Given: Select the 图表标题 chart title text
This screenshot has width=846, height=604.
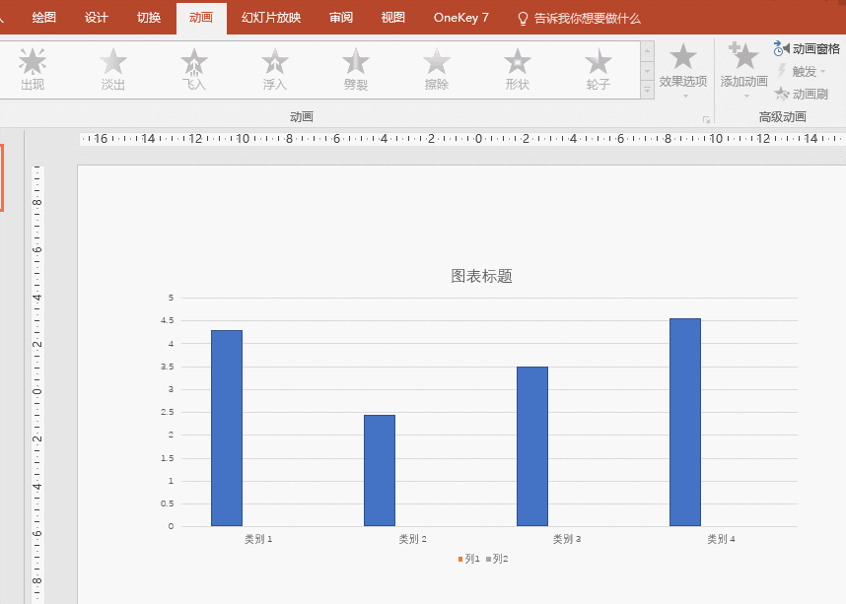Looking at the screenshot, I should [x=481, y=276].
